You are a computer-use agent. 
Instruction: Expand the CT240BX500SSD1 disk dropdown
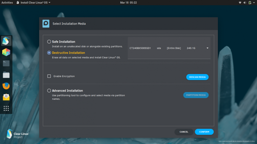[x=169, y=48]
